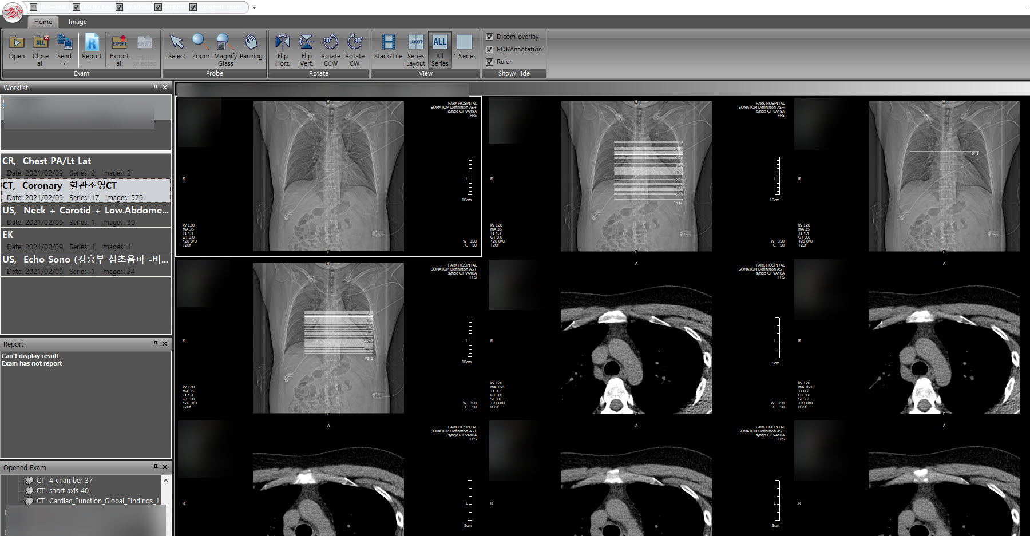1030x536 pixels.
Task: Activate the Panning hand tool
Action: pos(251,47)
